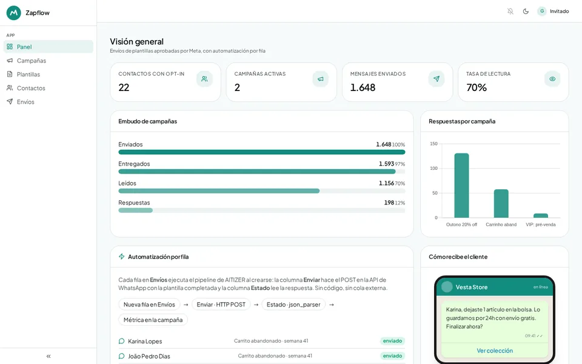Image resolution: width=582 pixels, height=364 pixels.
Task: Collapse the sidebar with the double chevron
Action: (x=48, y=356)
